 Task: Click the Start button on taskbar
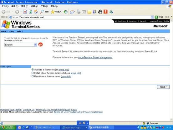pos(8,127)
